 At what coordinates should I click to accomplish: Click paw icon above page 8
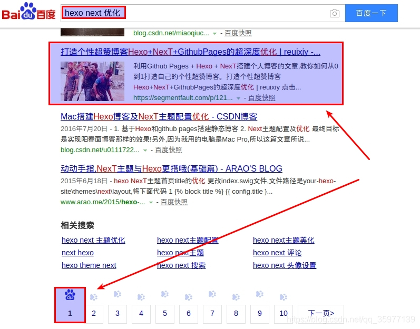pos(236,297)
